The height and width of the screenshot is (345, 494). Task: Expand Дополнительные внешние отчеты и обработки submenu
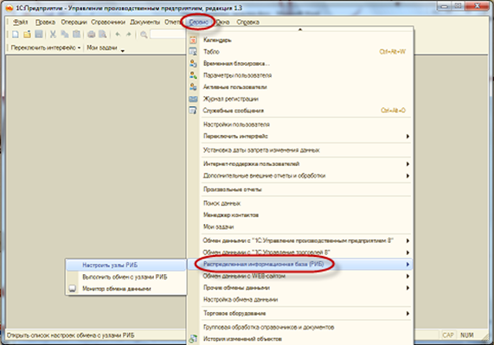pos(407,176)
